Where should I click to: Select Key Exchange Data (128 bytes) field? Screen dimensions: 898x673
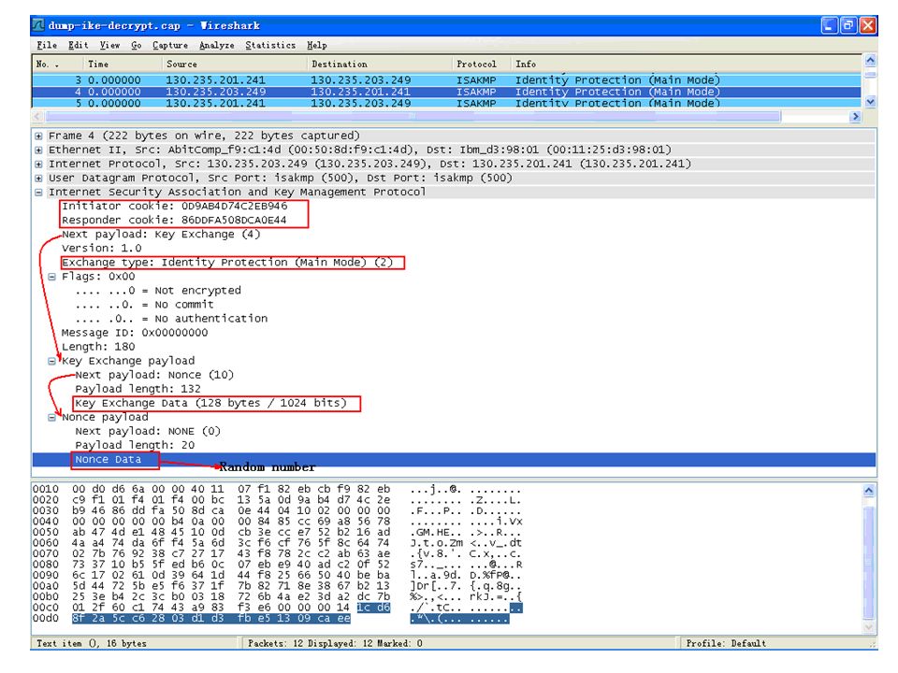210,403
